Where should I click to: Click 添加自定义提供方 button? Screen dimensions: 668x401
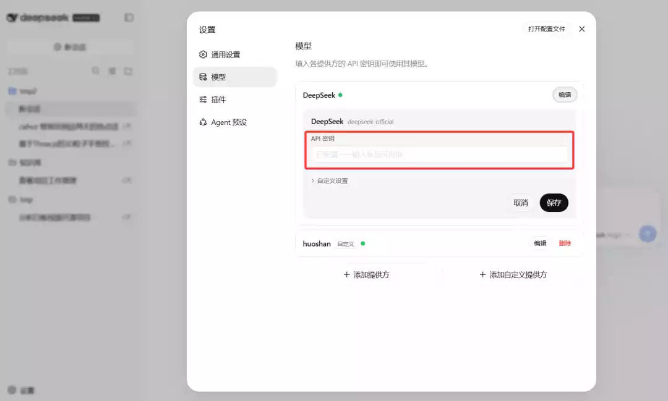pyautogui.click(x=513, y=274)
